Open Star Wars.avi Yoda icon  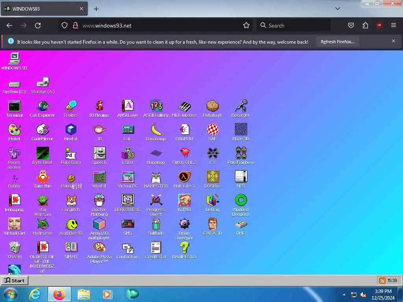[43, 205]
